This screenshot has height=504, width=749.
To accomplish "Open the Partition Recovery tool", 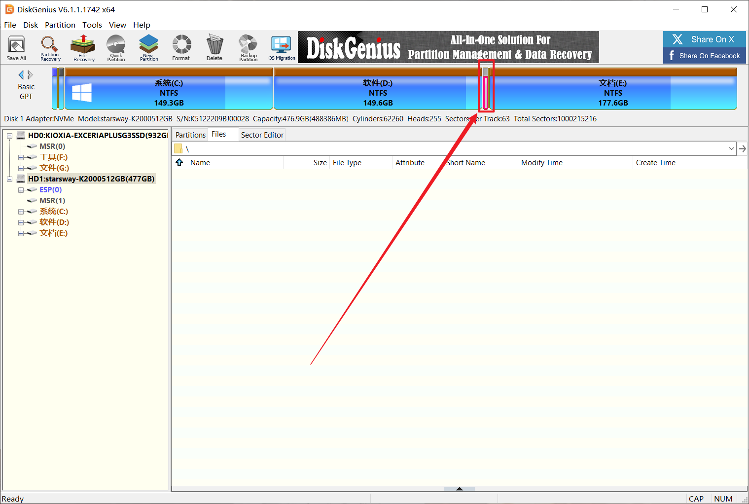I will [50, 48].
